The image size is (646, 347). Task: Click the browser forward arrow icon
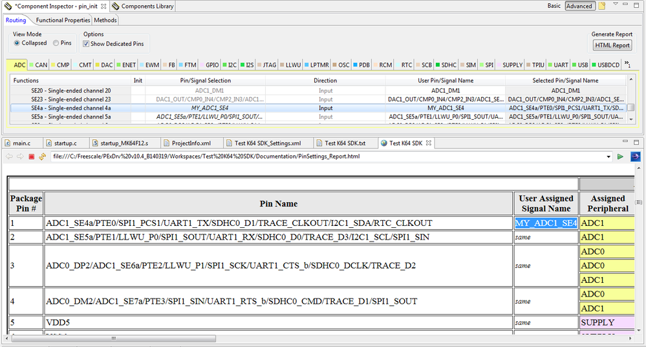coord(20,157)
